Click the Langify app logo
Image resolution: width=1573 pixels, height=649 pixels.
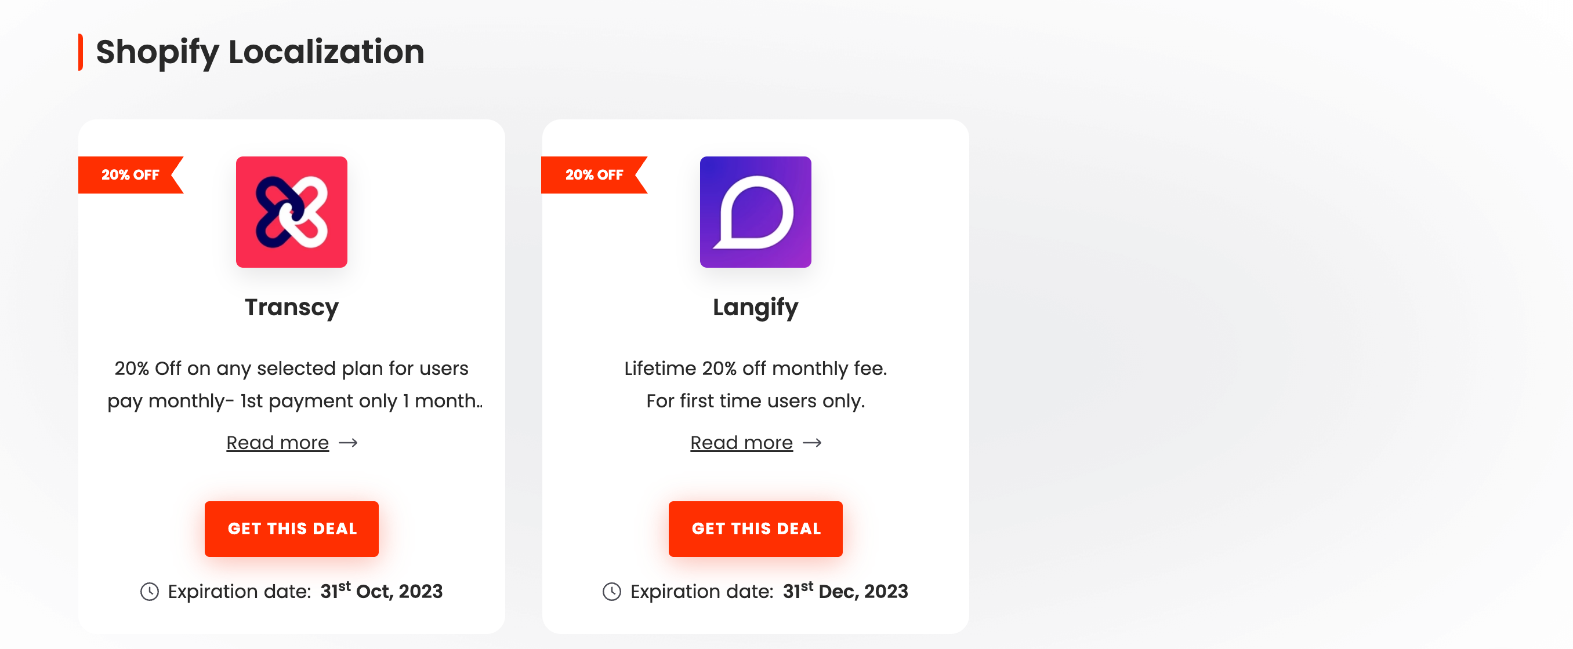click(755, 212)
